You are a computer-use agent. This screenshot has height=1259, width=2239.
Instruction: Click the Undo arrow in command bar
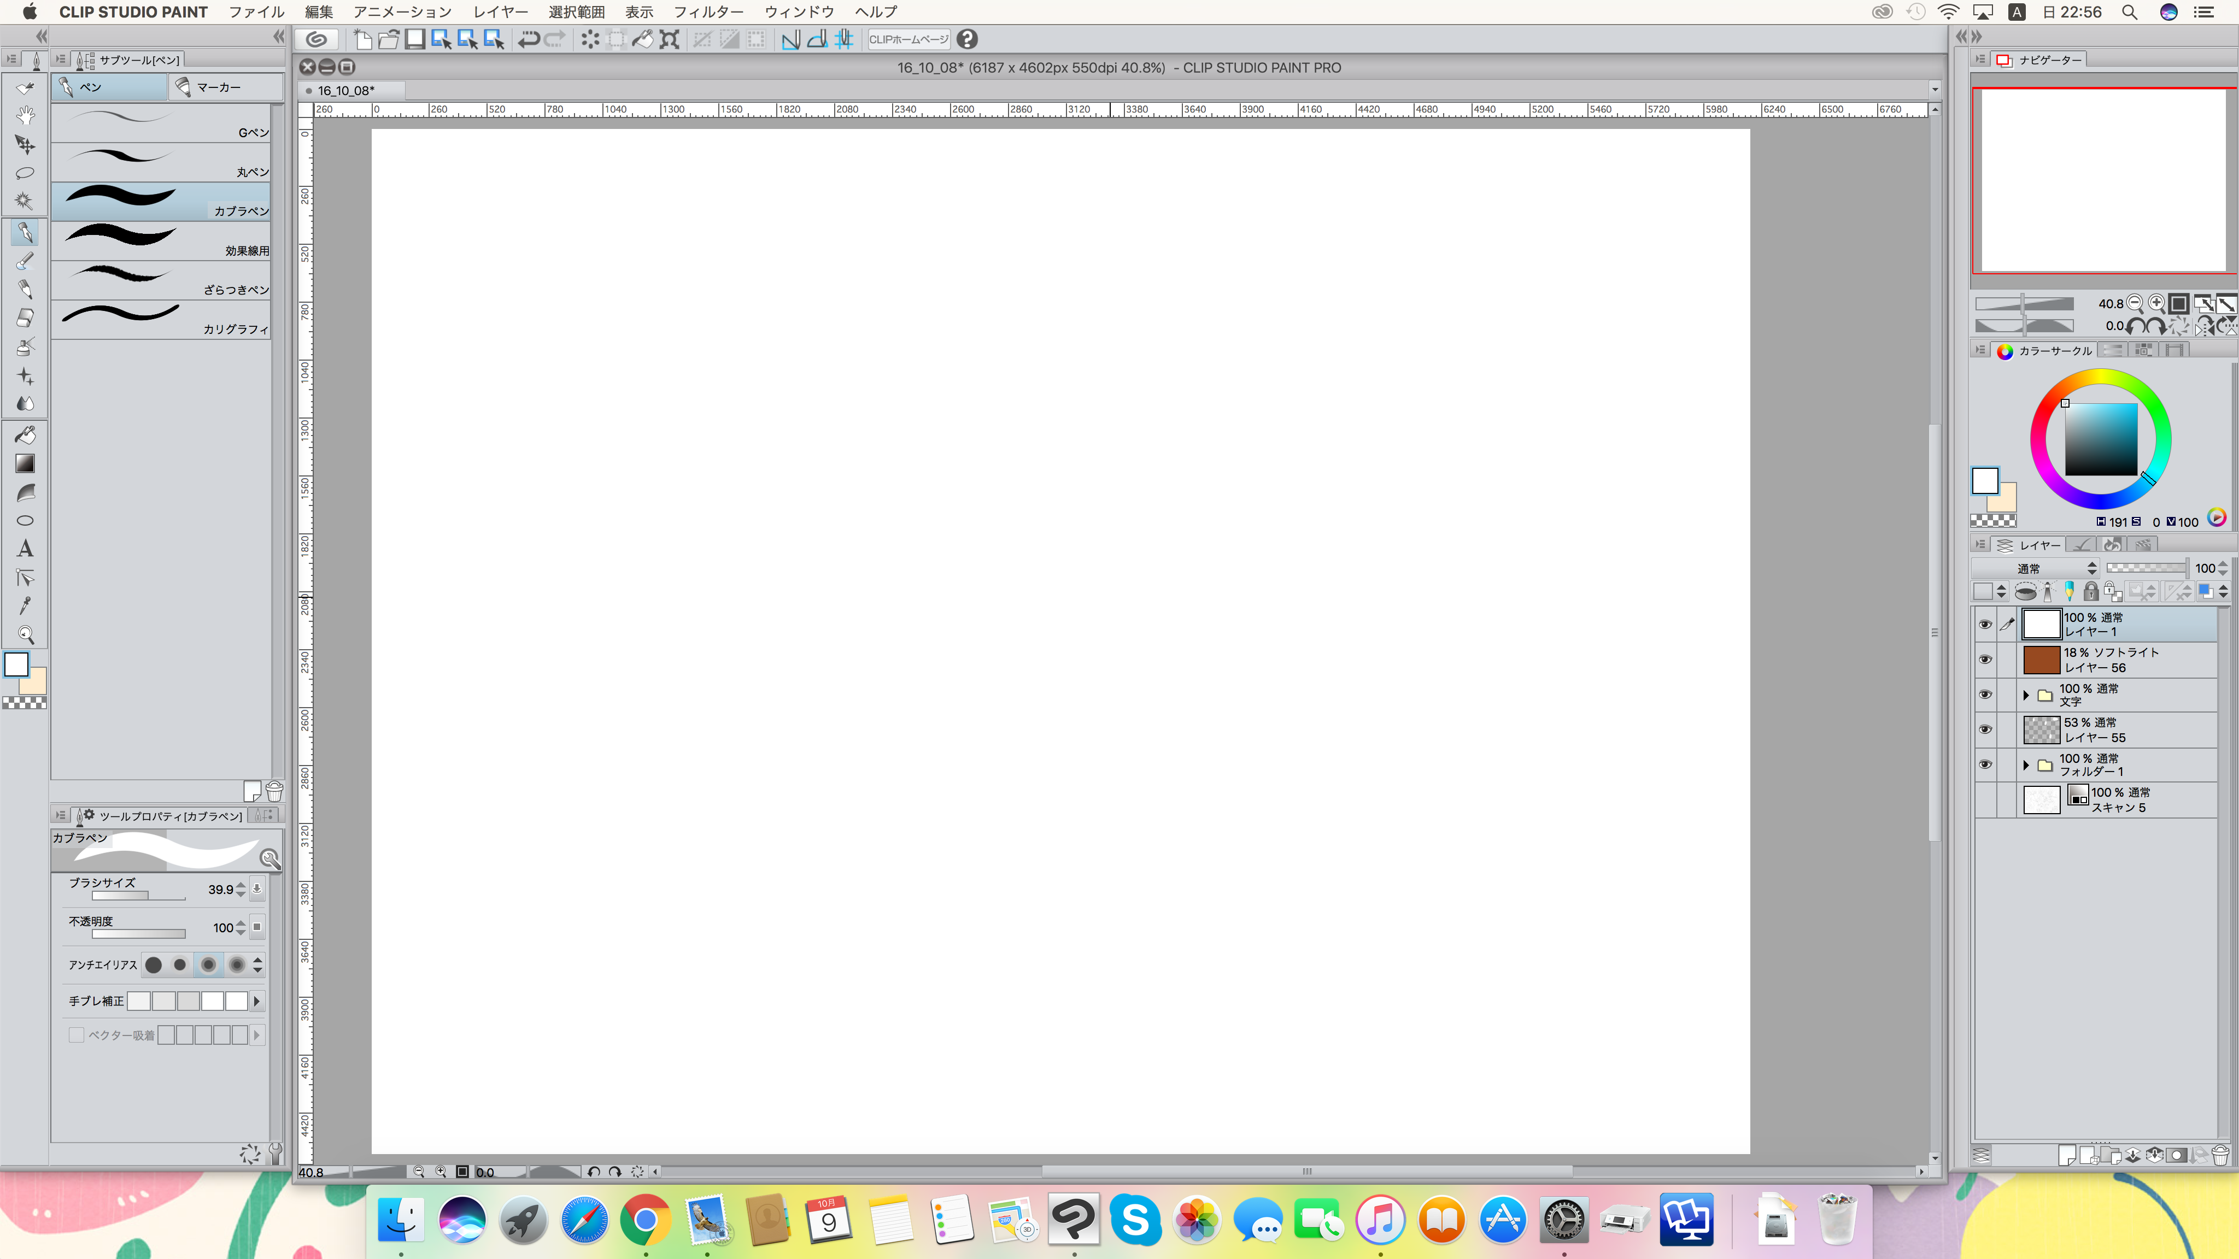(529, 39)
